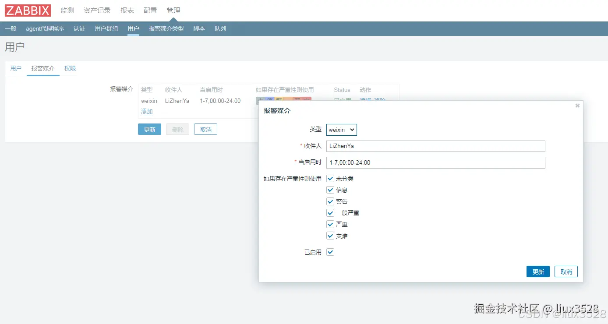Toggle the 一般严重 severity checkbox

[330, 213]
